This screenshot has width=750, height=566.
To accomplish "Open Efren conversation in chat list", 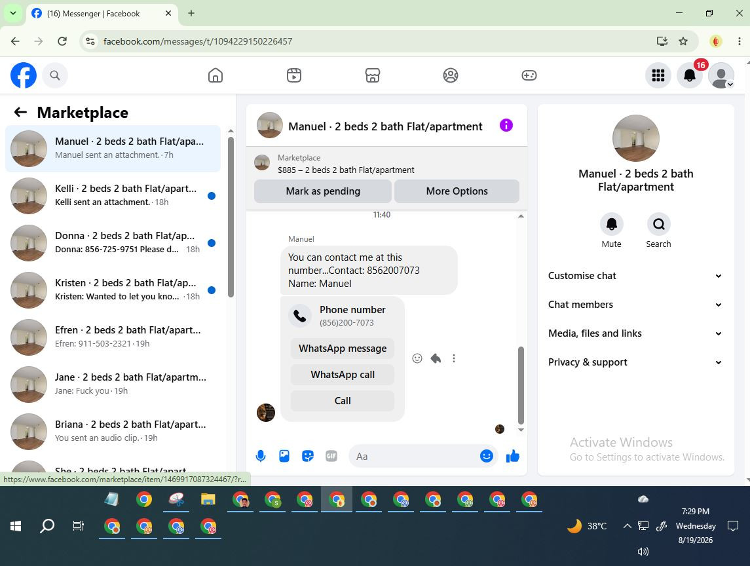I will (x=113, y=337).
